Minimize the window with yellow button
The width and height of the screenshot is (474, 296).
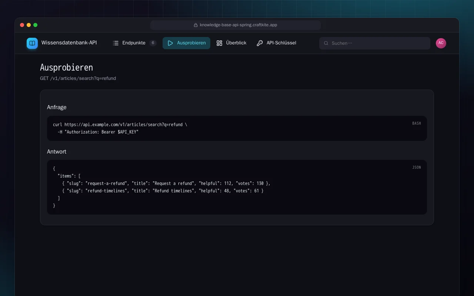(29, 25)
